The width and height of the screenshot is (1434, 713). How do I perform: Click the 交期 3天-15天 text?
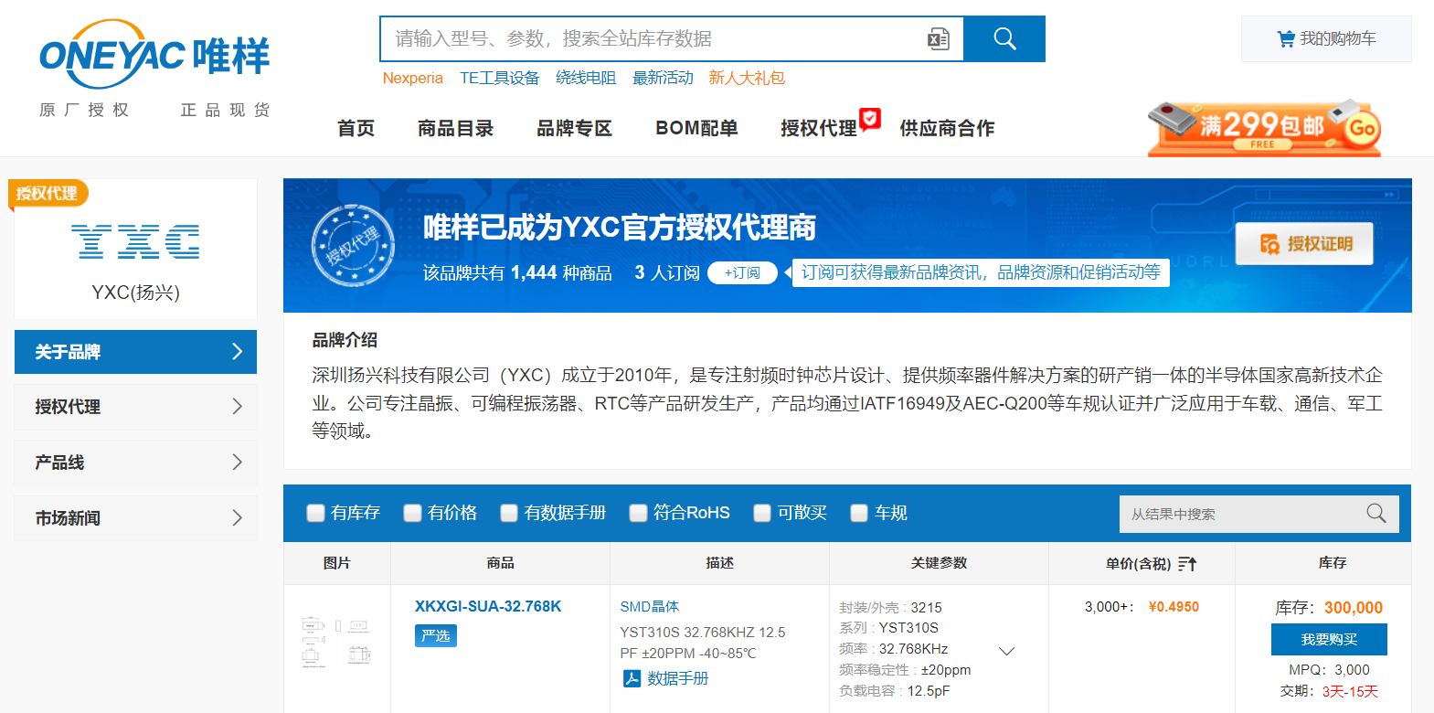pos(1329,691)
